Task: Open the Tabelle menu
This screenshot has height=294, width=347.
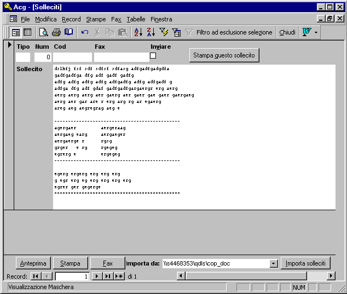Action: pos(136,19)
